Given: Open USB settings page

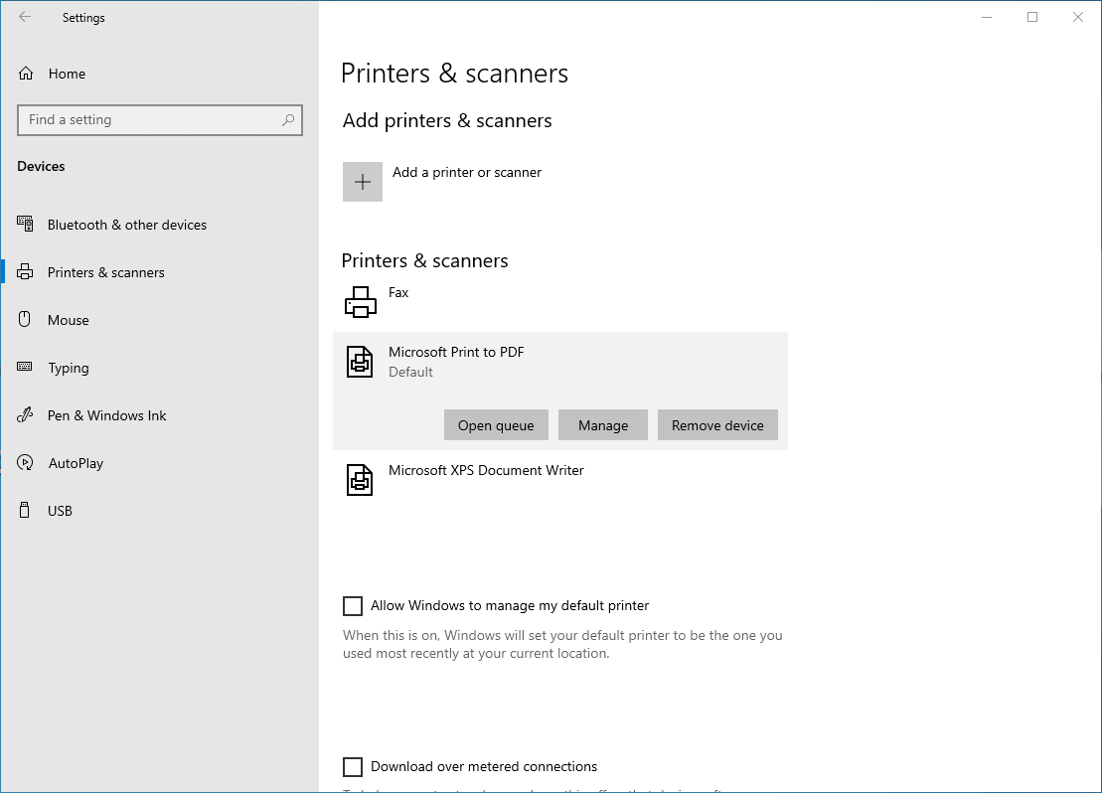Looking at the screenshot, I should 60,511.
